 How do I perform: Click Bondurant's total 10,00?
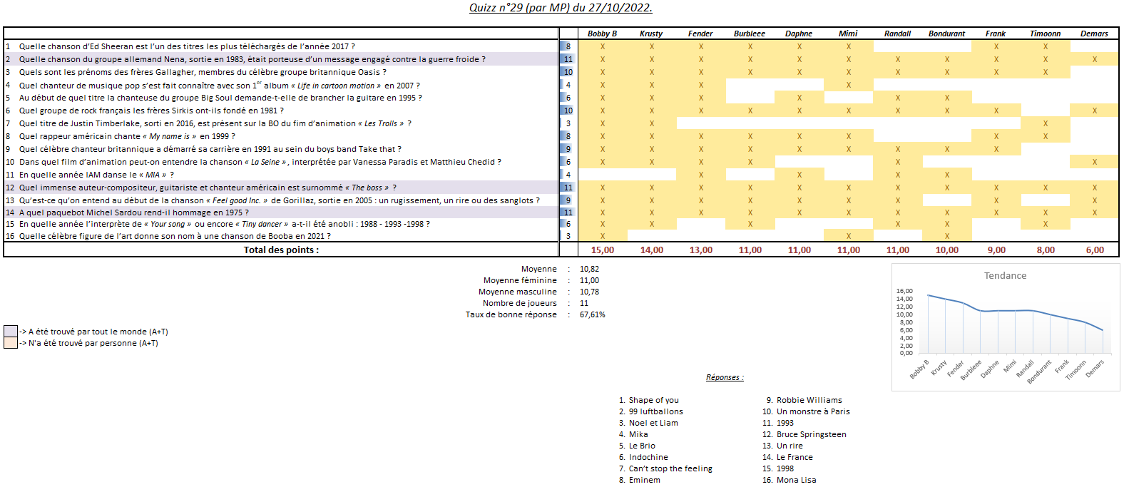pyautogui.click(x=947, y=250)
